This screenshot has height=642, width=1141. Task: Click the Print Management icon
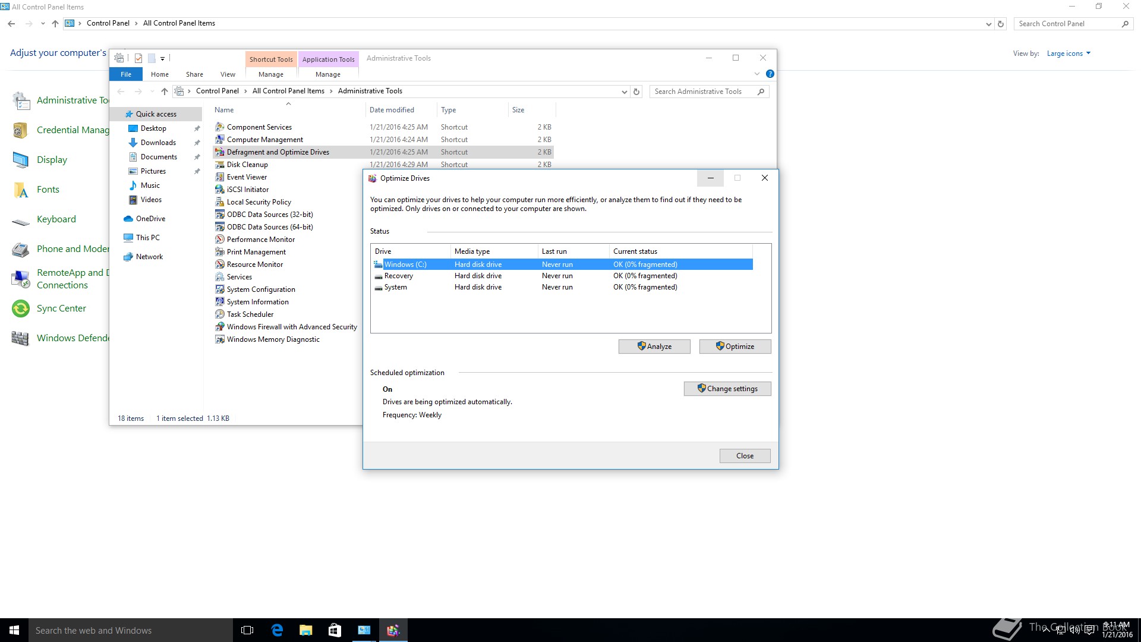[x=220, y=252]
